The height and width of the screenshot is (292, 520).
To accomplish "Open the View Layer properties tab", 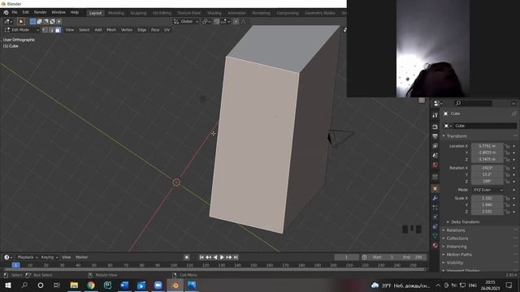I will pos(435,146).
